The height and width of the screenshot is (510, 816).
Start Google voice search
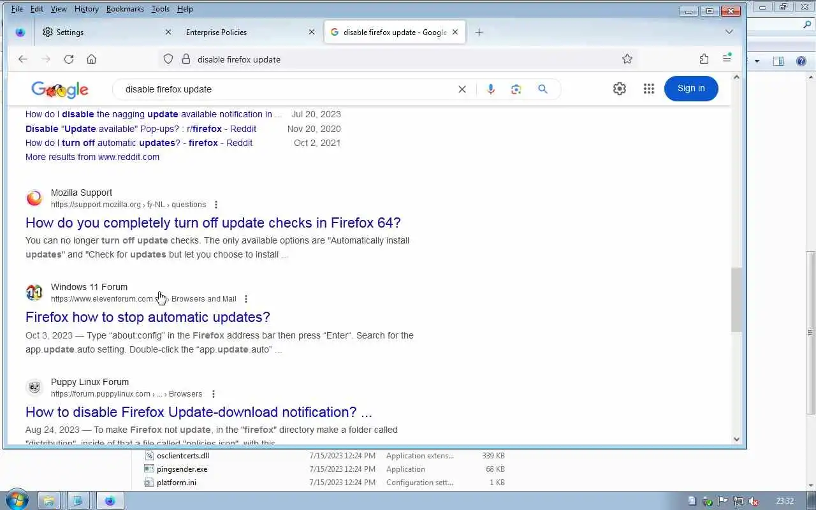pos(490,89)
